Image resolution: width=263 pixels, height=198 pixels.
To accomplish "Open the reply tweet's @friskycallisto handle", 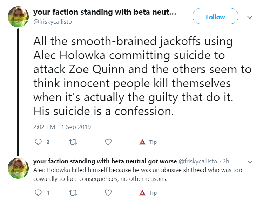I will (198, 161).
